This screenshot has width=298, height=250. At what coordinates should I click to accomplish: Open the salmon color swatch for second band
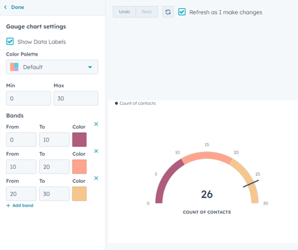(x=79, y=167)
